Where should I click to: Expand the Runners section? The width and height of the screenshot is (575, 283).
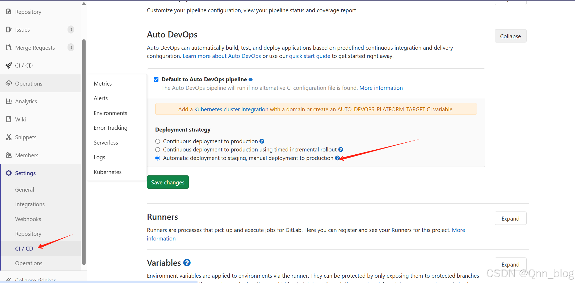pyautogui.click(x=510, y=218)
